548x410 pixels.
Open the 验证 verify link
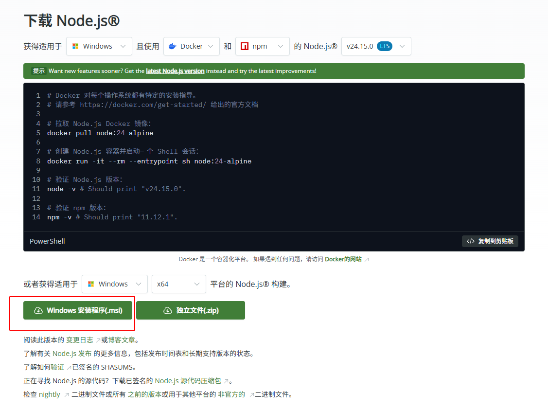(x=57, y=367)
